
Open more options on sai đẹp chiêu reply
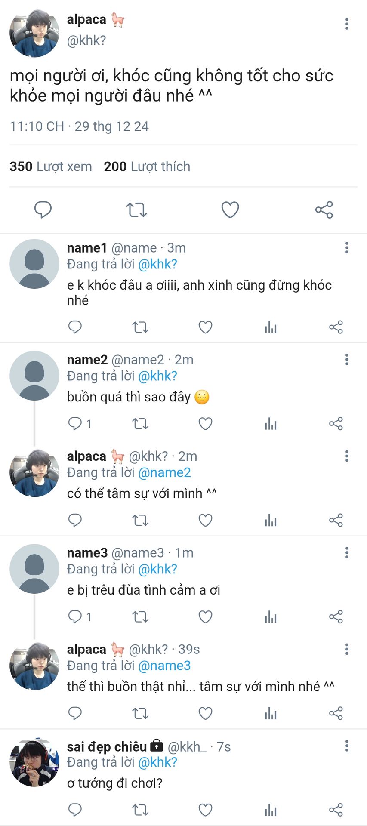[x=347, y=746]
